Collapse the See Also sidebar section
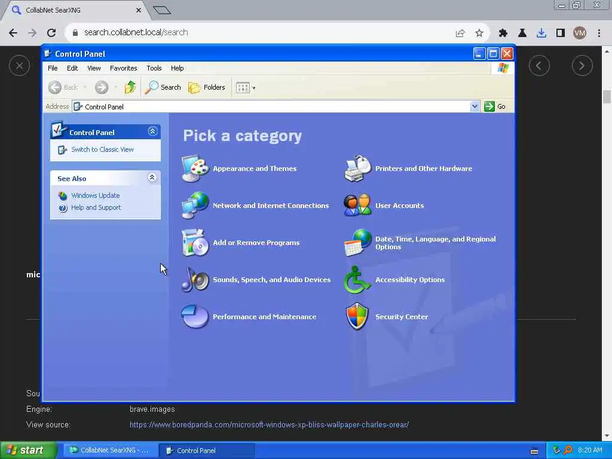Image resolution: width=612 pixels, height=459 pixels. pos(152,178)
